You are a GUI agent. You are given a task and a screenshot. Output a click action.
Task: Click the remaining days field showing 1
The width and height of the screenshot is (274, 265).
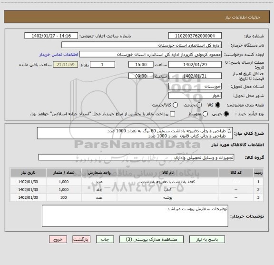click(x=102, y=65)
